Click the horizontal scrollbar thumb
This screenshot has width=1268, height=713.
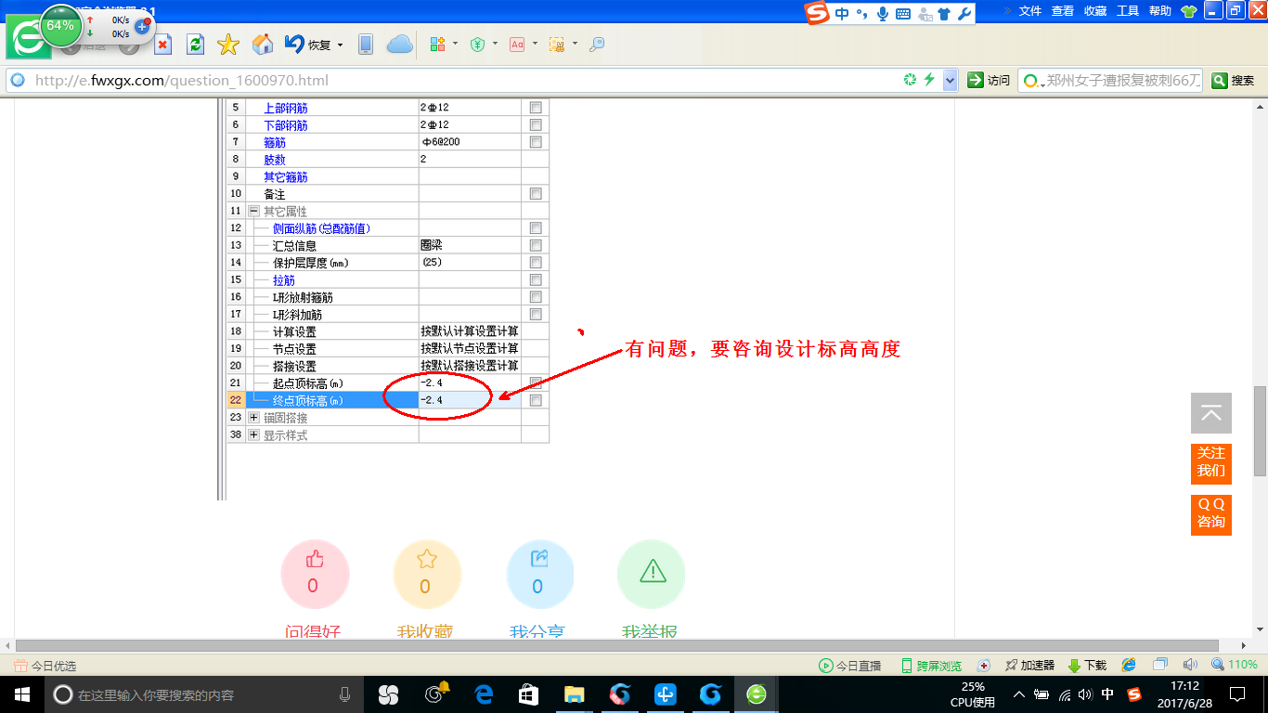[x=616, y=645]
